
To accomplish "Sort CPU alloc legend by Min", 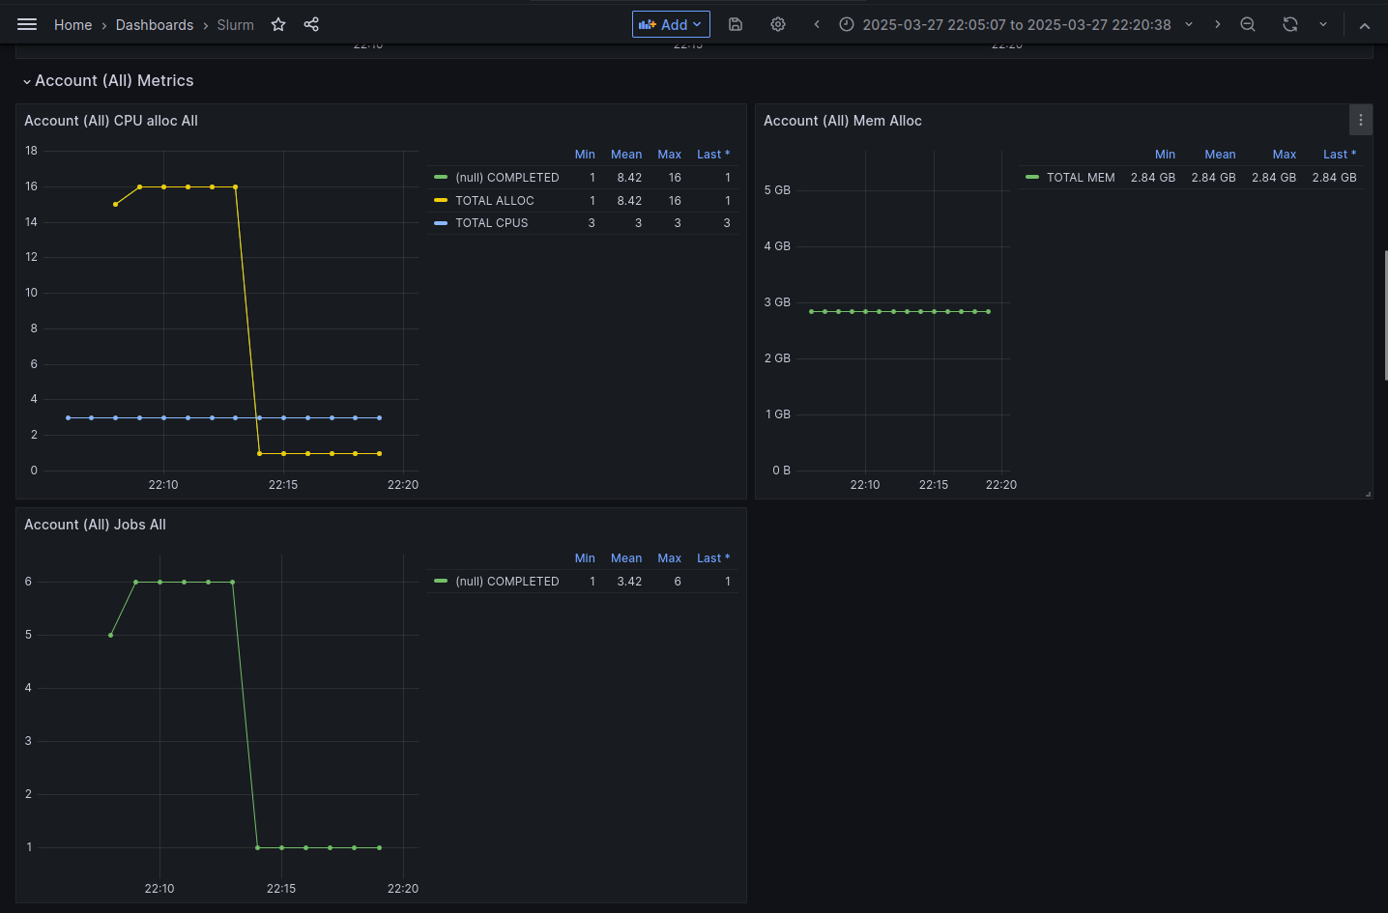I will click(585, 155).
